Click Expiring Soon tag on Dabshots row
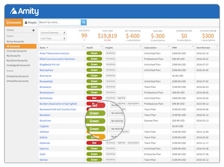Image resolution: width=224 pixels, height=167 pixels. coord(133,143)
